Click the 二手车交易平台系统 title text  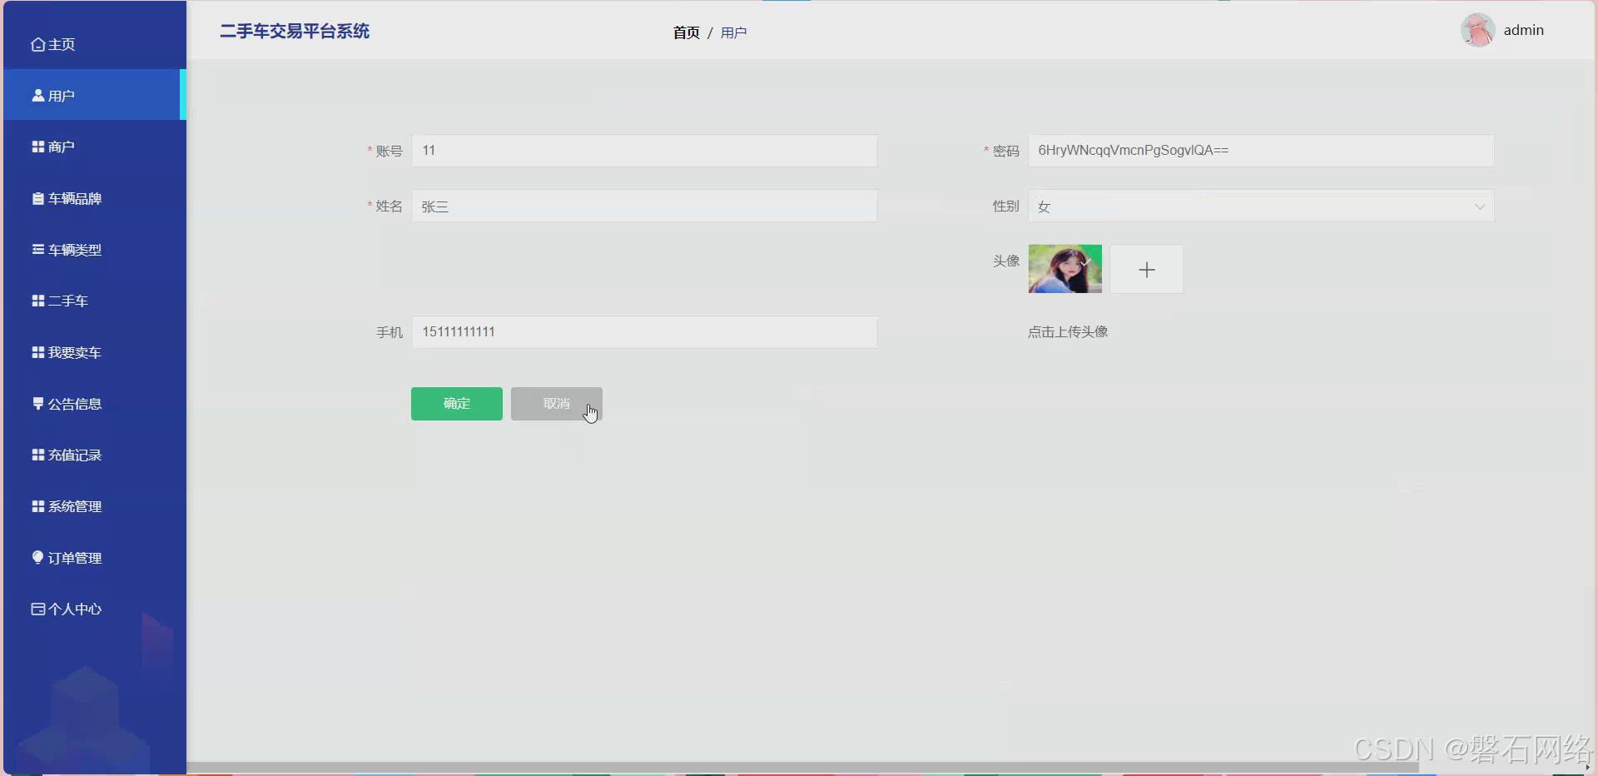(x=295, y=32)
